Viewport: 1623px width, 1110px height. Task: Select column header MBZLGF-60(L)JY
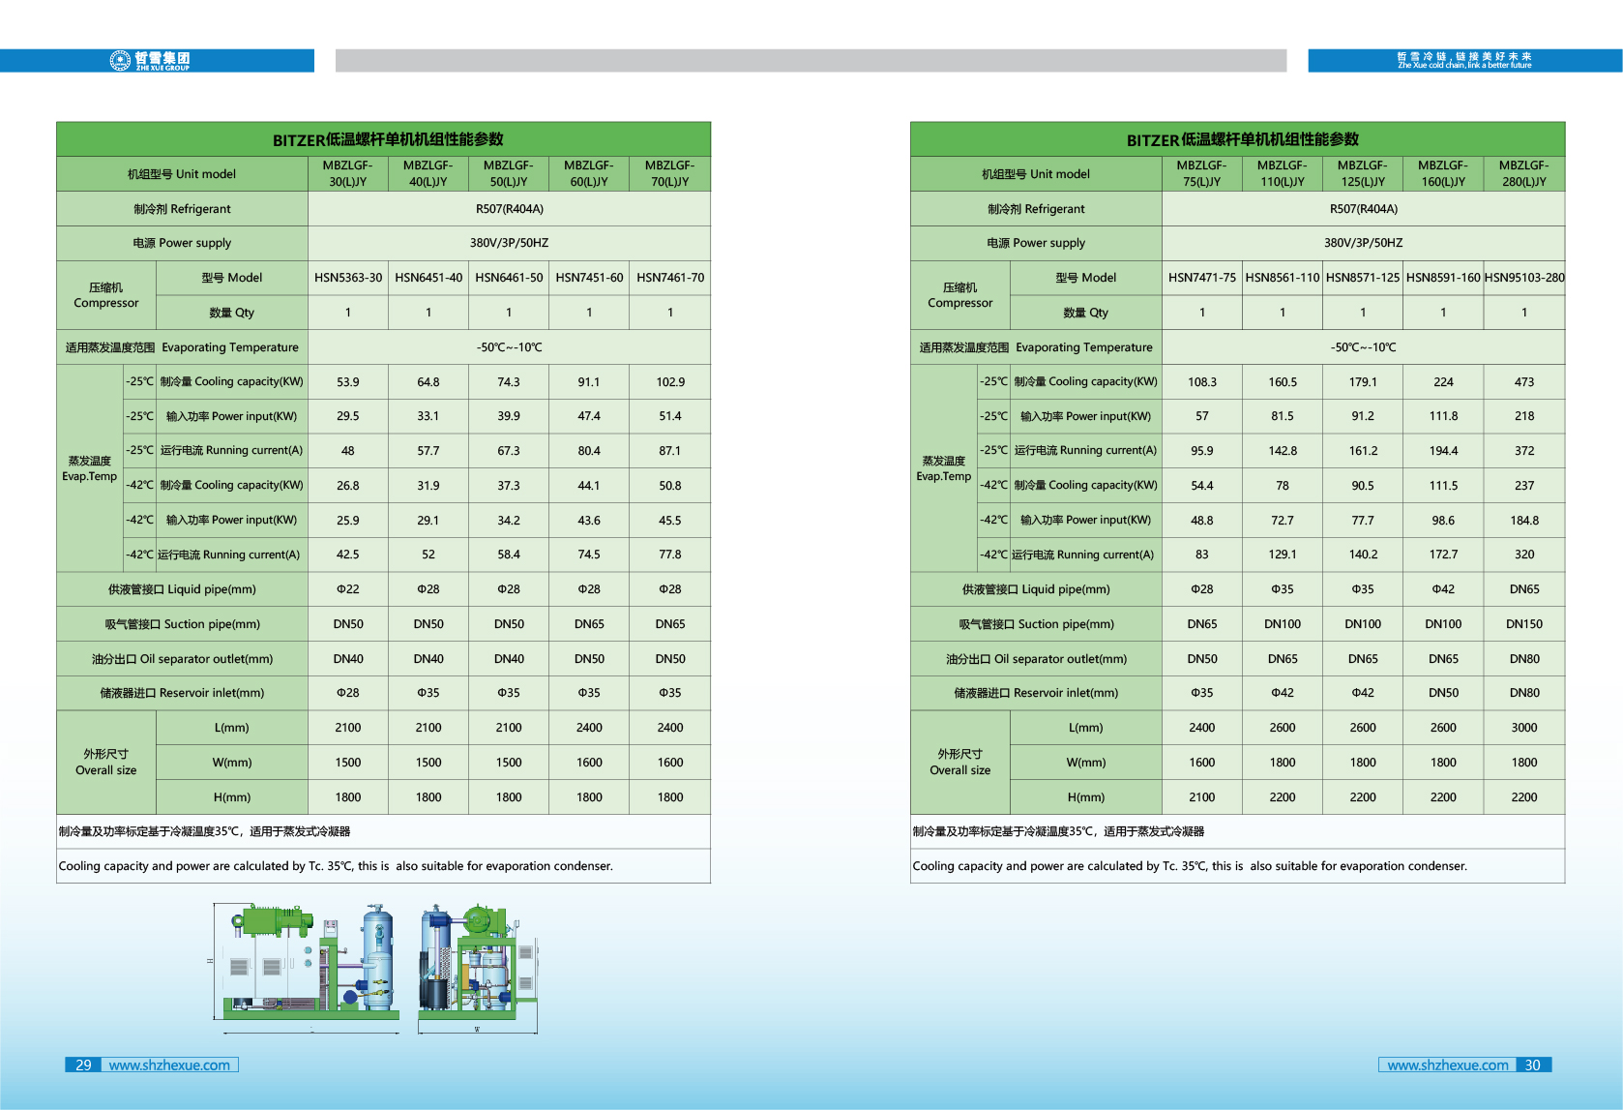click(589, 173)
